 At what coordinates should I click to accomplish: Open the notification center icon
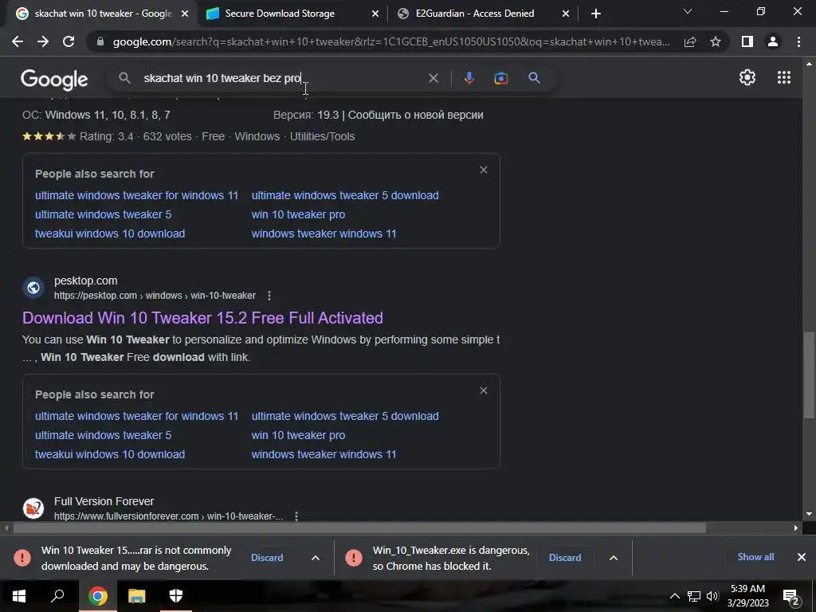(x=790, y=596)
